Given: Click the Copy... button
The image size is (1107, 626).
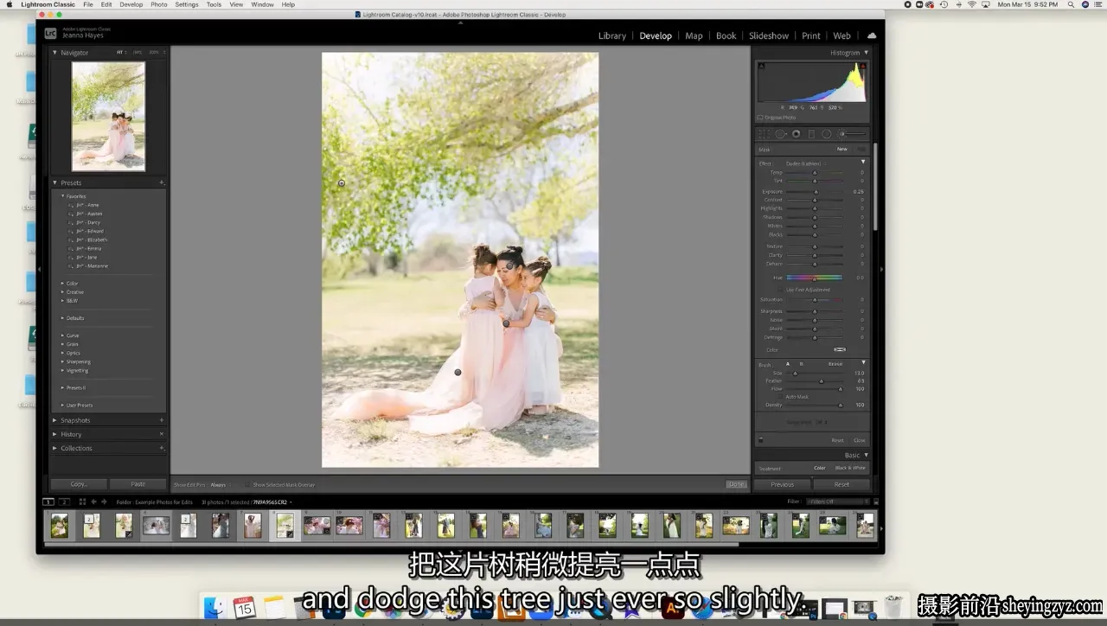Looking at the screenshot, I should click(78, 484).
